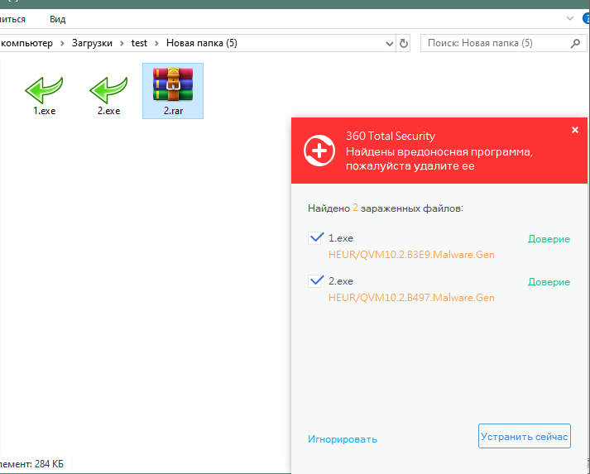Select the 2.exe file icon
The width and height of the screenshot is (590, 474).
coord(108,90)
